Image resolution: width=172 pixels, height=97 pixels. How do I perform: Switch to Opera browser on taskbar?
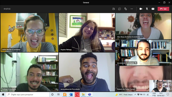pos(77,95)
